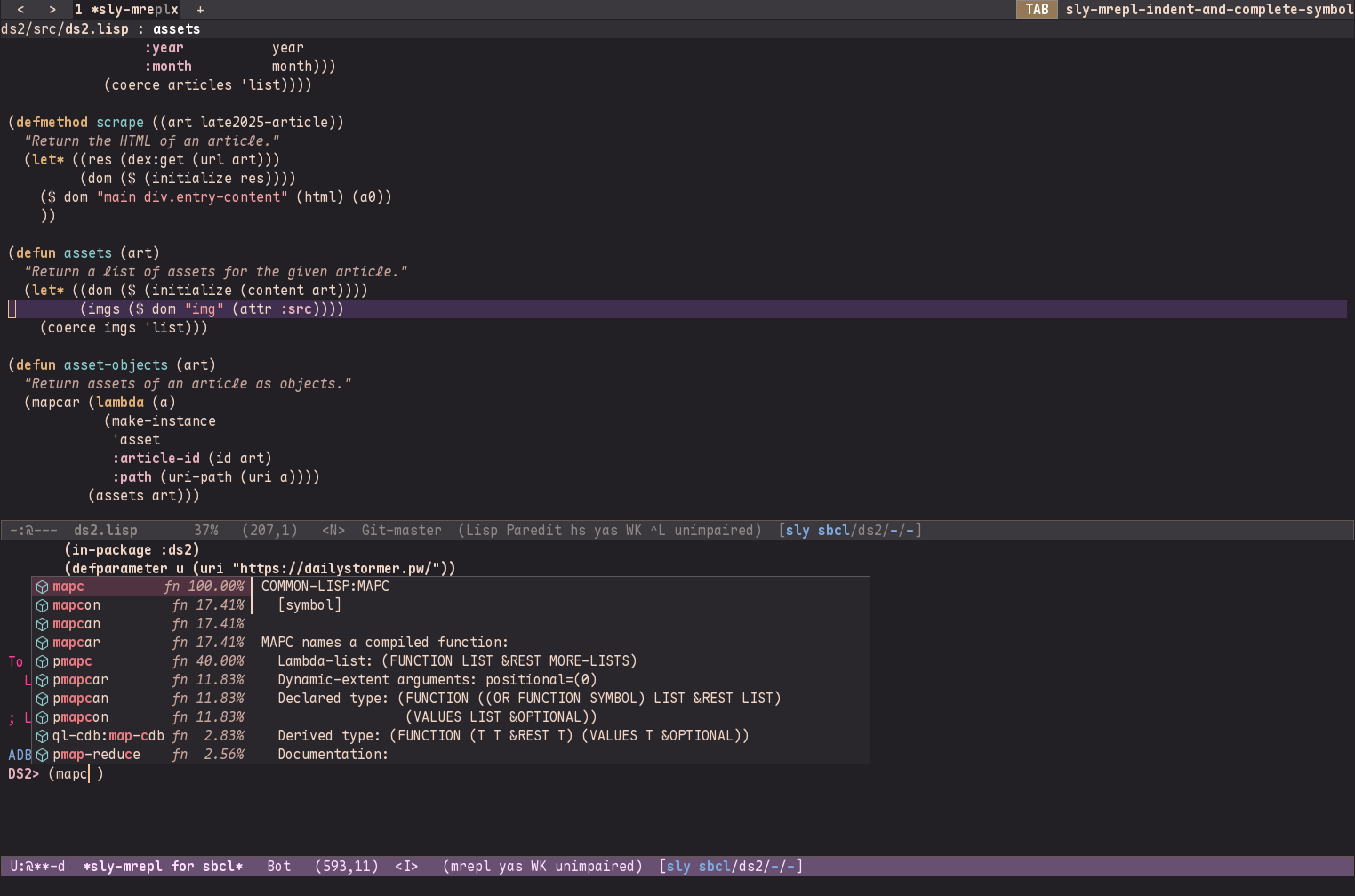This screenshot has width=1355, height=896.
Task: Click the TAB key indicator badge
Action: click(x=1037, y=10)
